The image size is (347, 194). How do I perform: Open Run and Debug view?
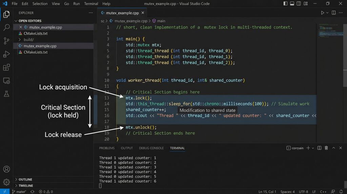(6, 54)
